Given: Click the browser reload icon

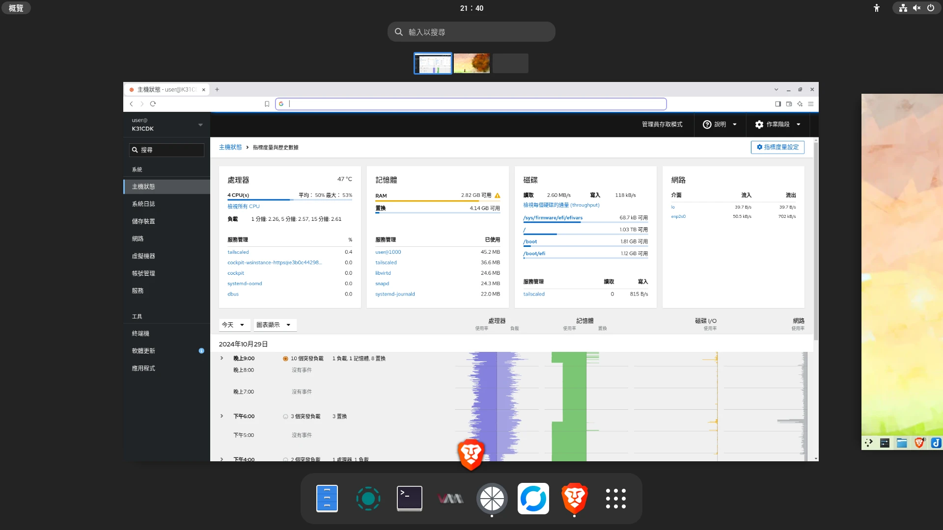Looking at the screenshot, I should pos(153,104).
